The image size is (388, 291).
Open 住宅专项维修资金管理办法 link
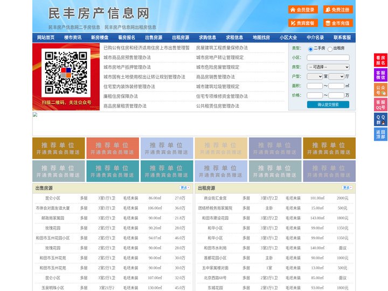222,96
